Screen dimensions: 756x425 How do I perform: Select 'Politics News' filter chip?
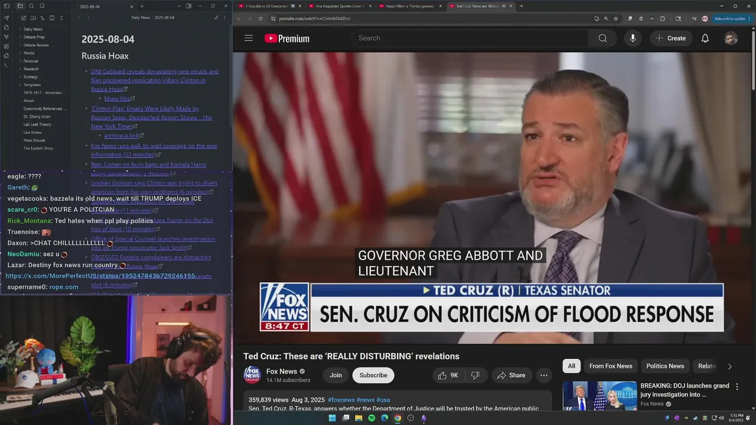(665, 366)
